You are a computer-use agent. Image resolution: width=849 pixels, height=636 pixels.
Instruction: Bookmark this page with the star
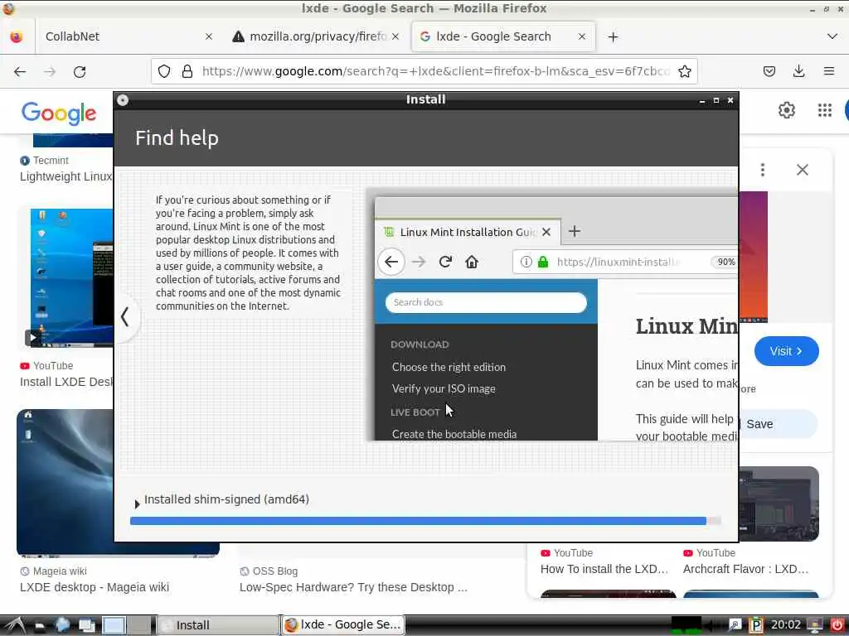click(684, 71)
